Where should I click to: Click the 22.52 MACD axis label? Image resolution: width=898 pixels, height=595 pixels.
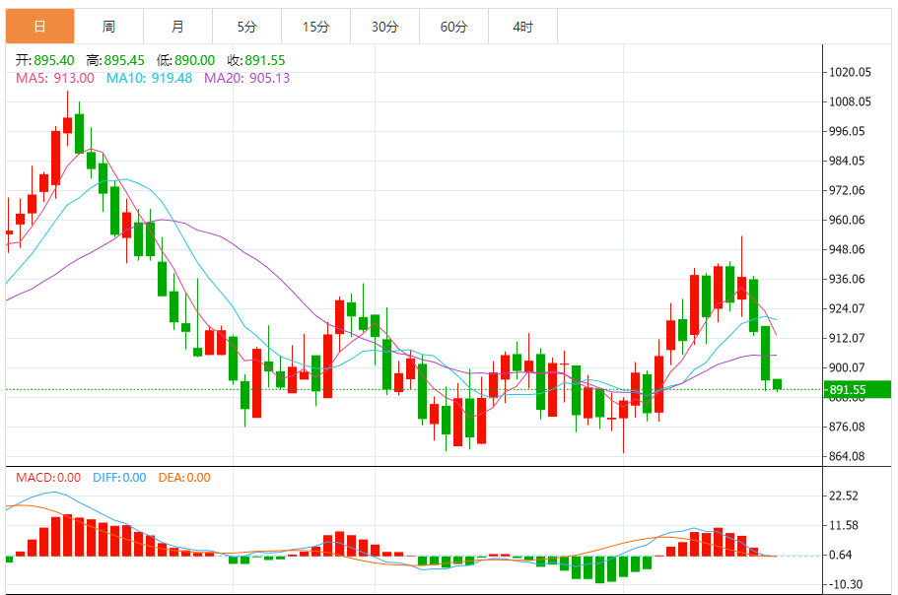point(844,496)
